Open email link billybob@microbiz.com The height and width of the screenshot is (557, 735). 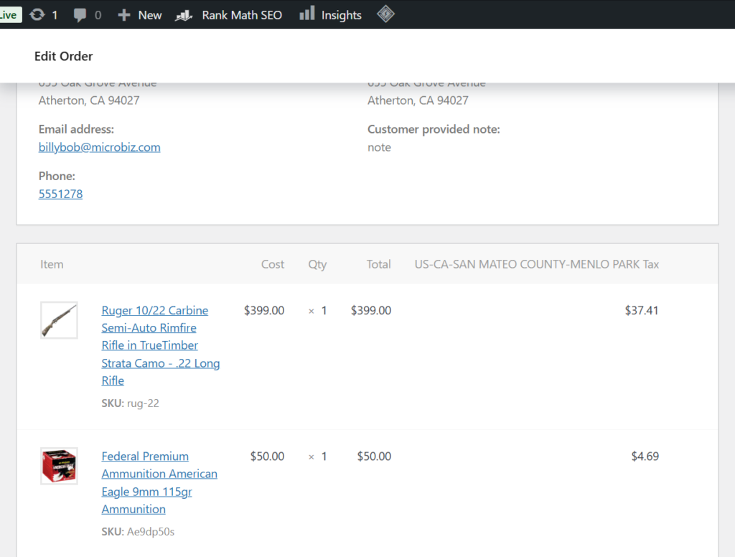tap(99, 147)
